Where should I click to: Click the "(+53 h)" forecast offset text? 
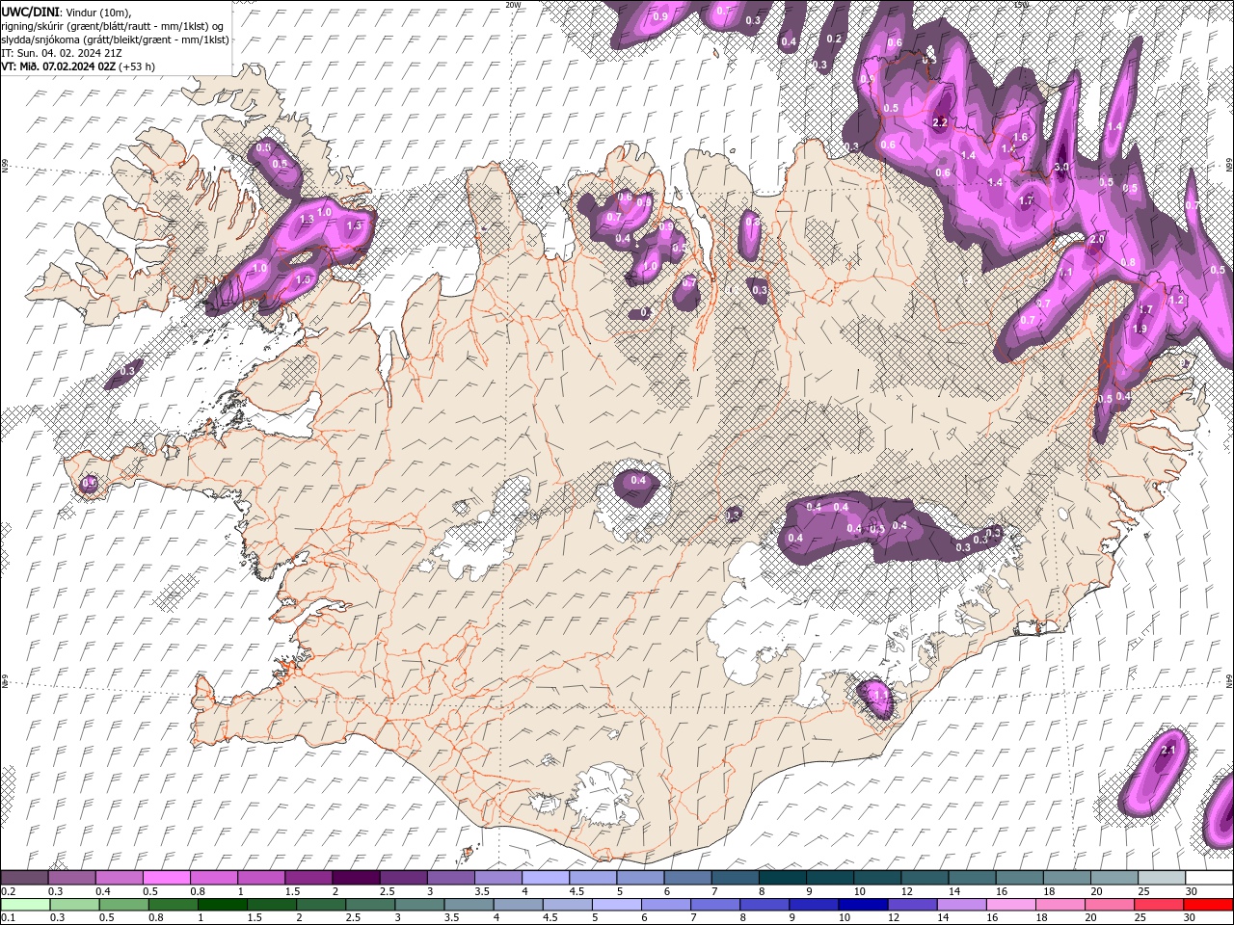[137, 66]
